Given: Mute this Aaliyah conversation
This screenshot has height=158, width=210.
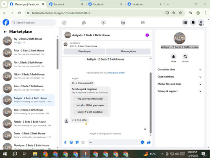Looking at the screenshot, I should pos(173,56).
